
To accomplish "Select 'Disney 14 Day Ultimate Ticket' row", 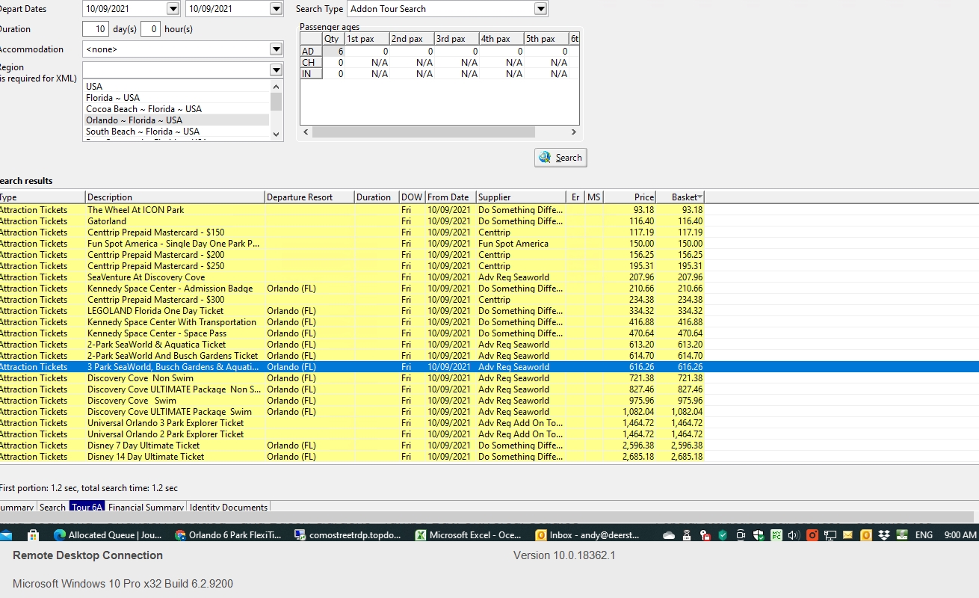I will (x=351, y=457).
